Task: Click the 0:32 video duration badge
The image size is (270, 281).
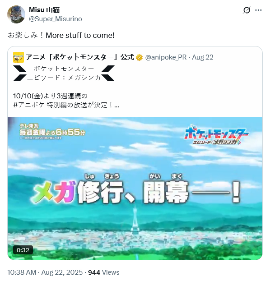Action: point(23,250)
